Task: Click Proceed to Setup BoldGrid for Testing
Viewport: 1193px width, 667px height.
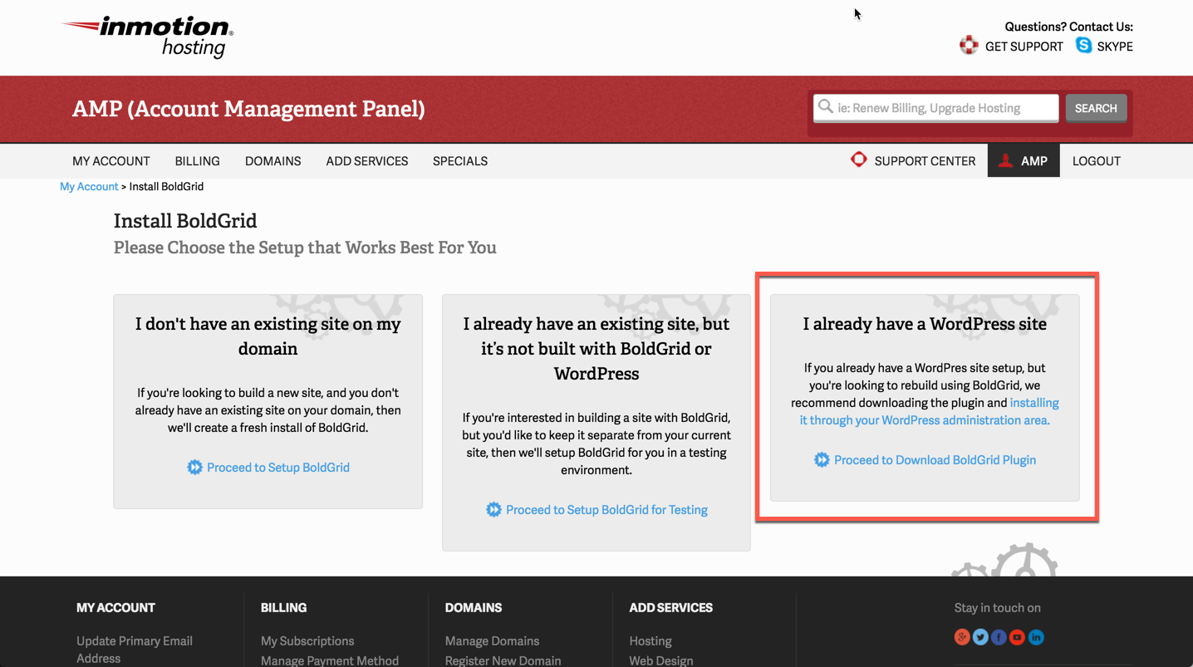Action: (x=606, y=510)
